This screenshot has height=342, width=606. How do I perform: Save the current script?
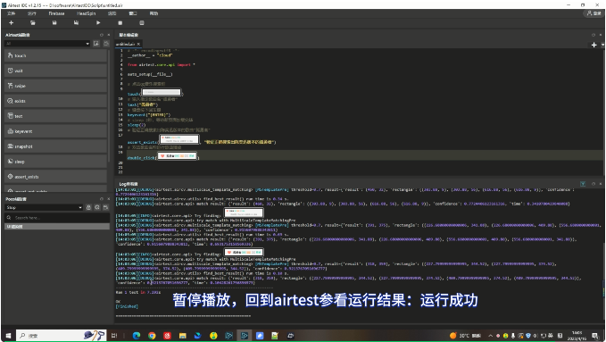click(x=54, y=23)
